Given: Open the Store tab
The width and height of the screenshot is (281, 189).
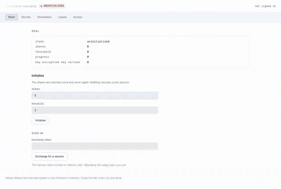Looking at the screenshot, I should pyautogui.click(x=11, y=17).
